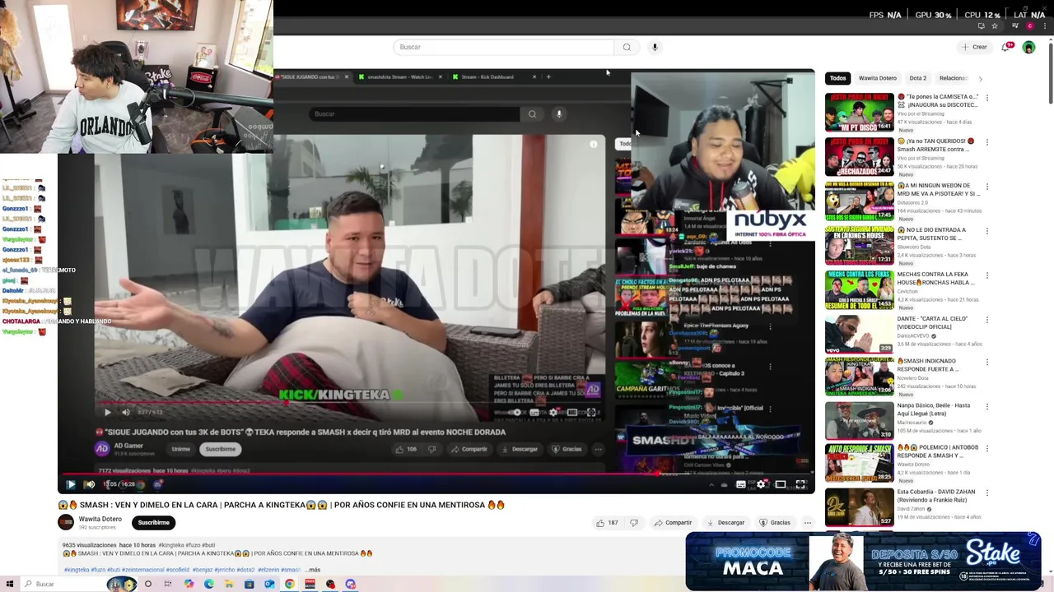Like the inner video showing 106
Image resolution: width=1054 pixels, height=592 pixels.
coord(406,449)
